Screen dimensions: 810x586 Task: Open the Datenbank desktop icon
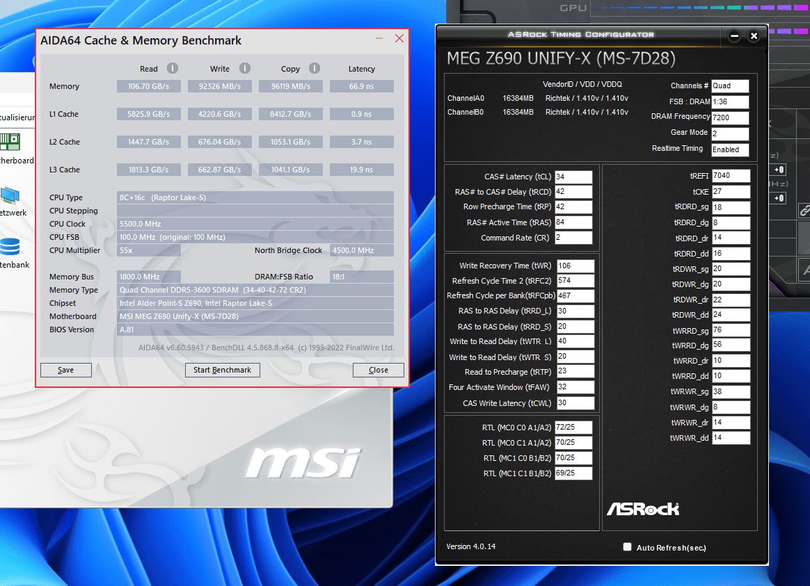click(x=11, y=254)
